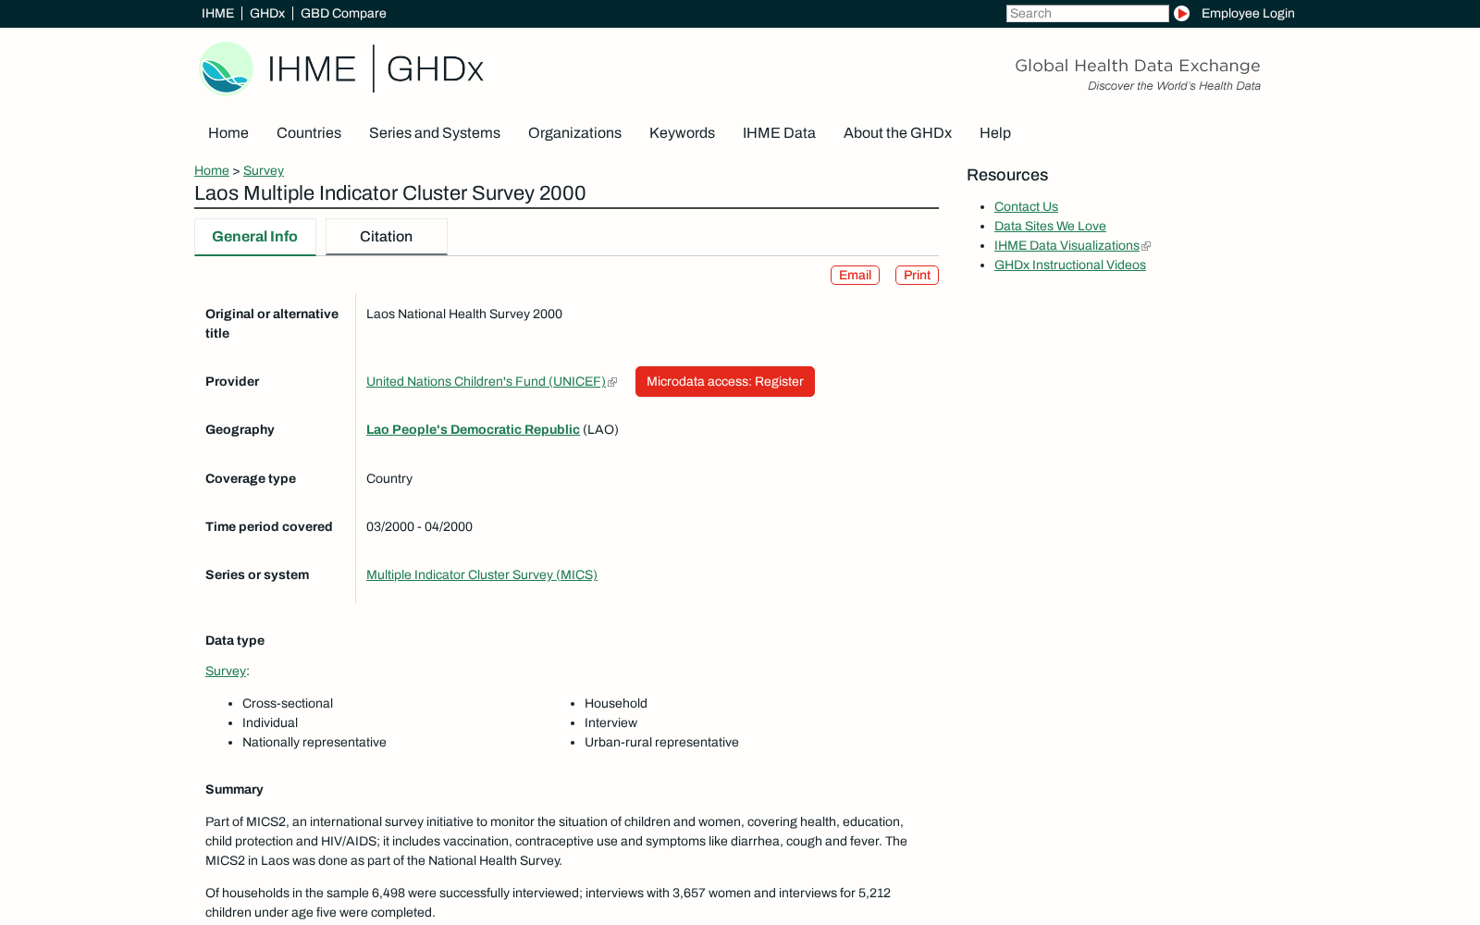Click 'Cross-sectional' list item
The width and height of the screenshot is (1480, 925).
tap(288, 703)
